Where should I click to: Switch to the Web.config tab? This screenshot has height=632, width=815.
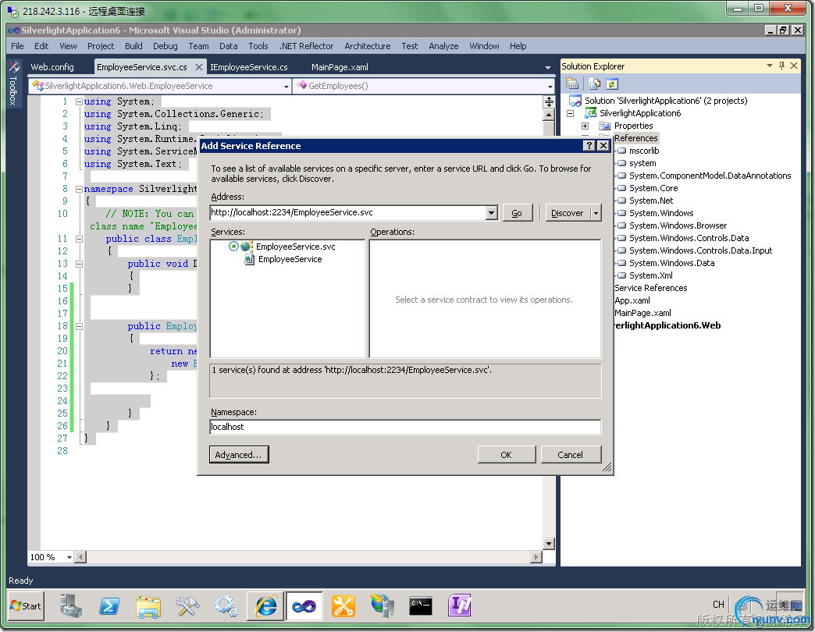tap(52, 67)
